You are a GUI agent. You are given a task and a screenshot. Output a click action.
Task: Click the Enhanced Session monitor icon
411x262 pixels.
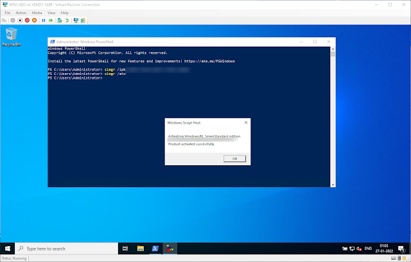76,20
